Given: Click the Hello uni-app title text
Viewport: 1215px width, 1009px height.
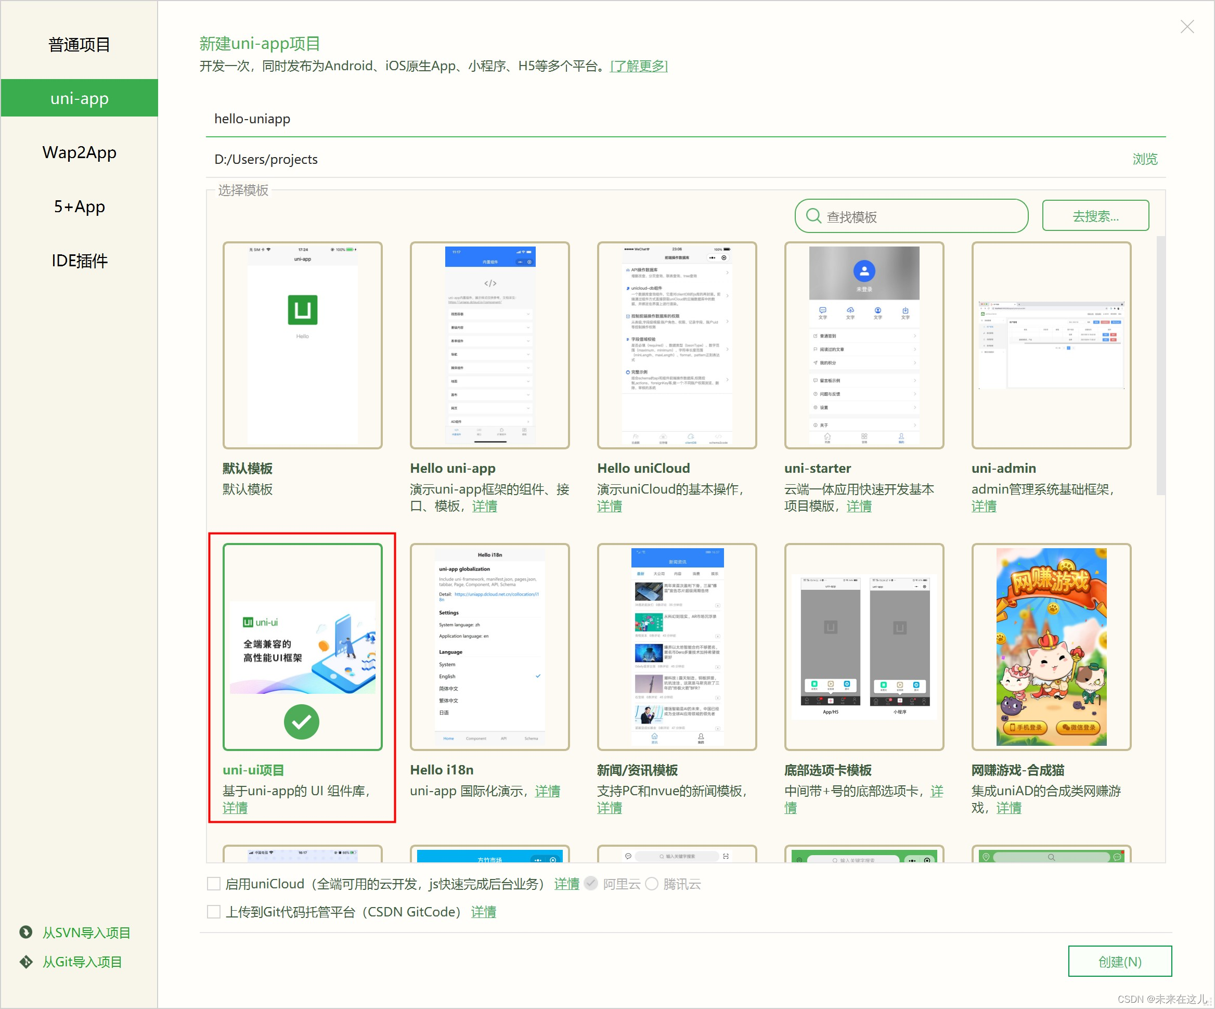Looking at the screenshot, I should 453,468.
